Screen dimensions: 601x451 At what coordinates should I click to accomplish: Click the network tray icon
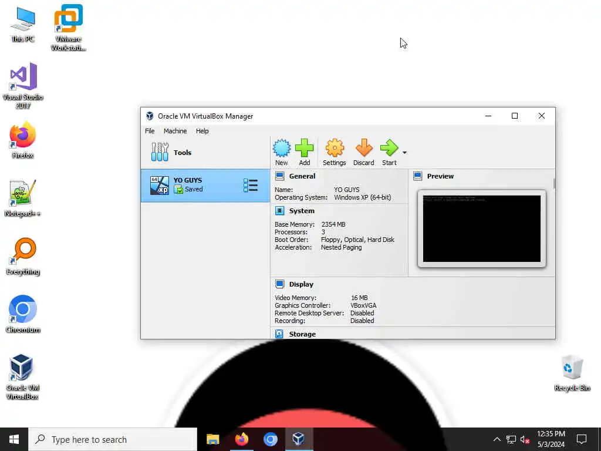pos(511,439)
